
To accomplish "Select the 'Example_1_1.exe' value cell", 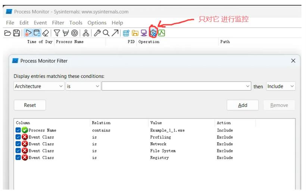I will tap(167, 130).
